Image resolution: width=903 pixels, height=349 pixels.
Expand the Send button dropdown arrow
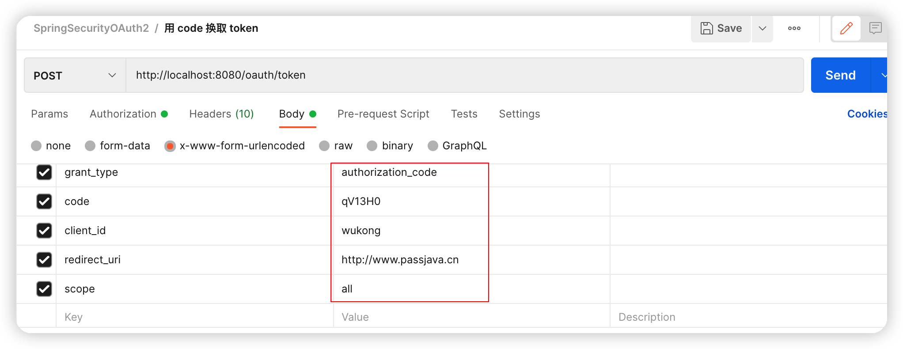tap(881, 76)
